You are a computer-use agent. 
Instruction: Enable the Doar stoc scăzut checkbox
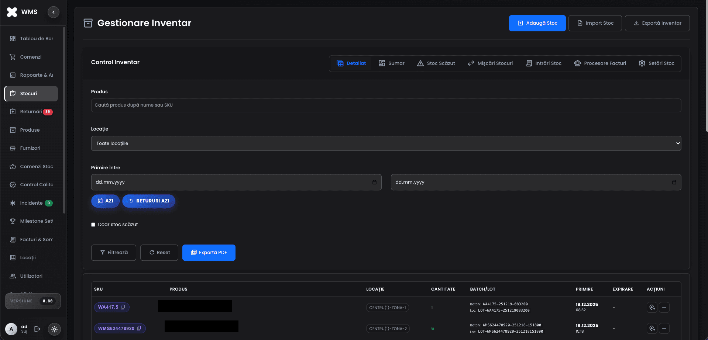(93, 225)
